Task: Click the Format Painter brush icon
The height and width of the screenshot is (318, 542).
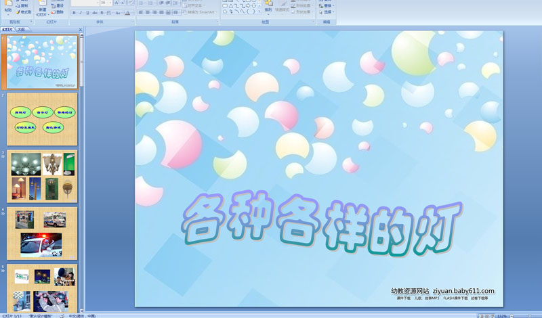Action: (19, 12)
